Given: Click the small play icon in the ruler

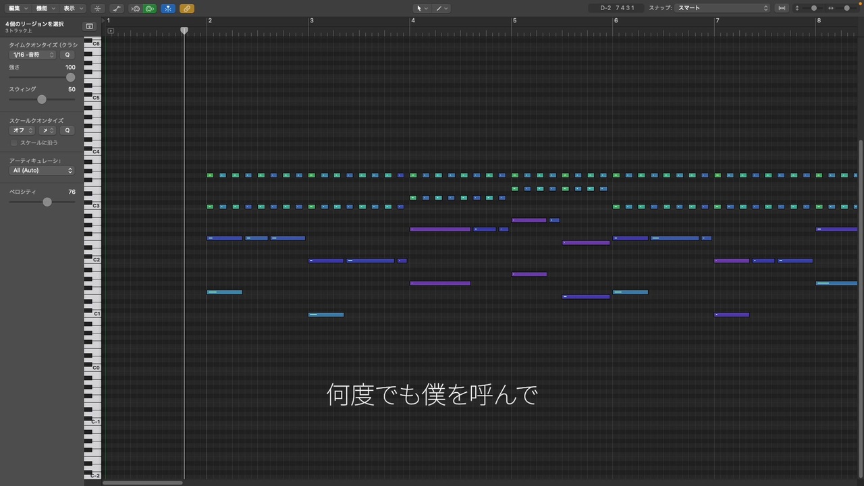Looking at the screenshot, I should click(111, 31).
